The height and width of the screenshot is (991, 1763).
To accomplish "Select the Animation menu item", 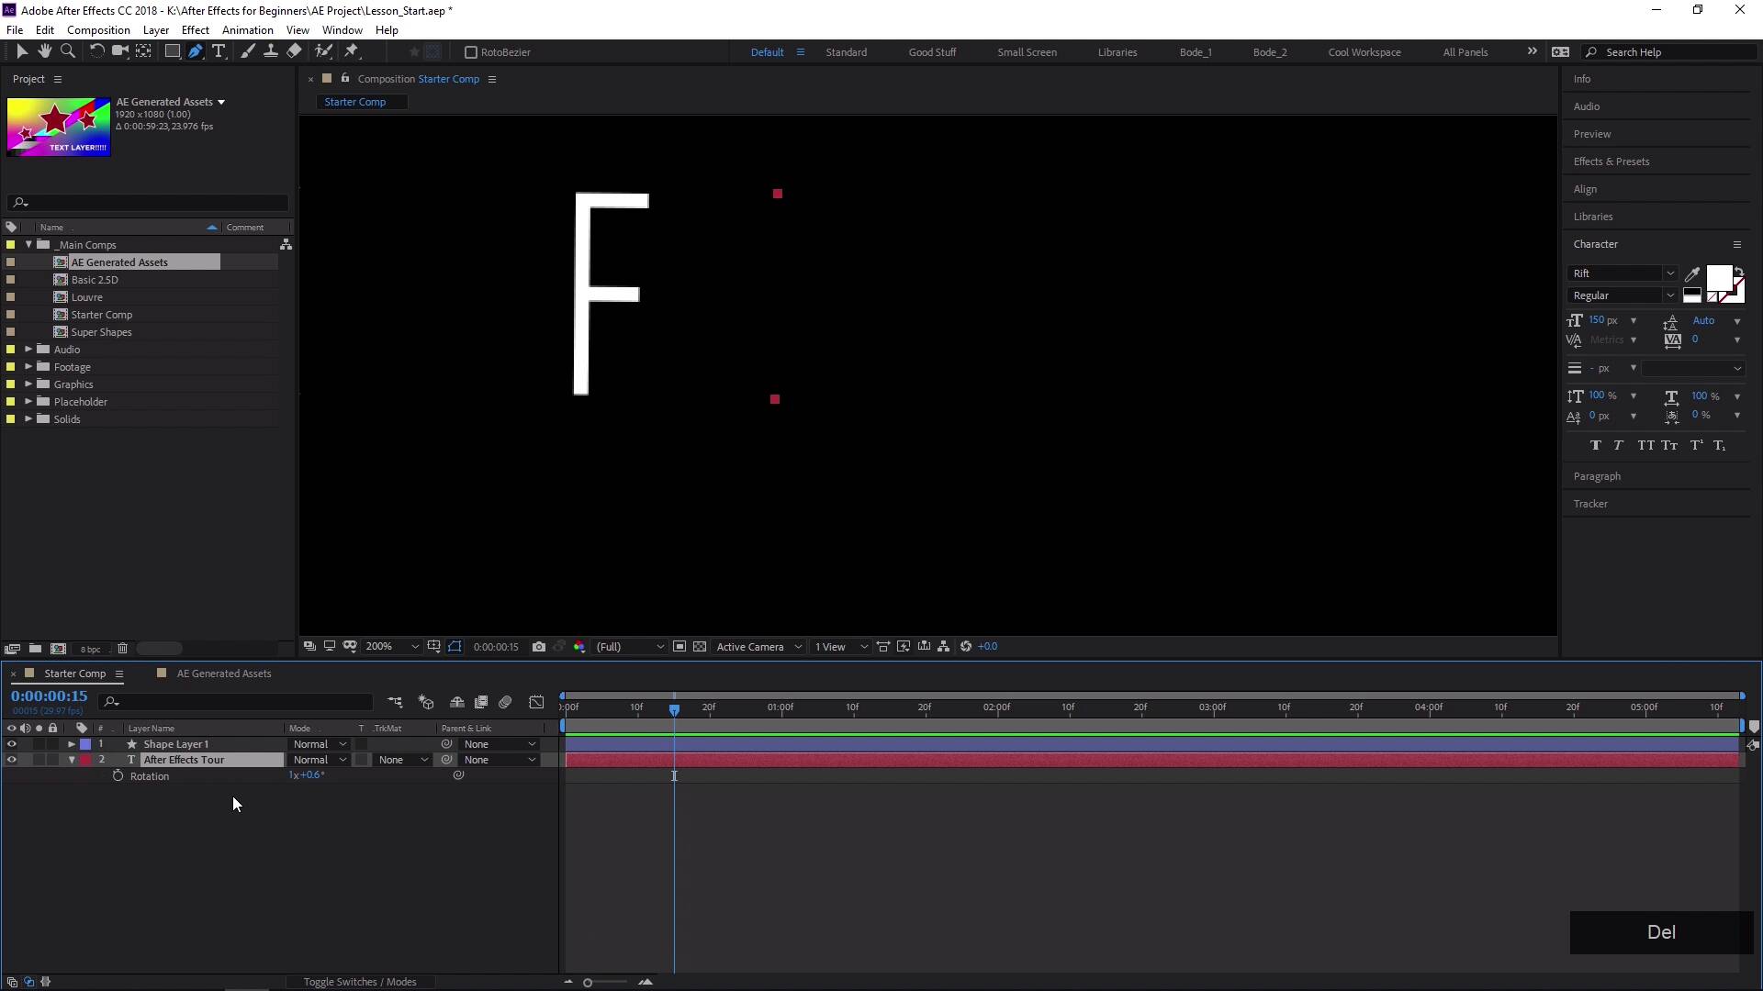I will click(x=248, y=30).
